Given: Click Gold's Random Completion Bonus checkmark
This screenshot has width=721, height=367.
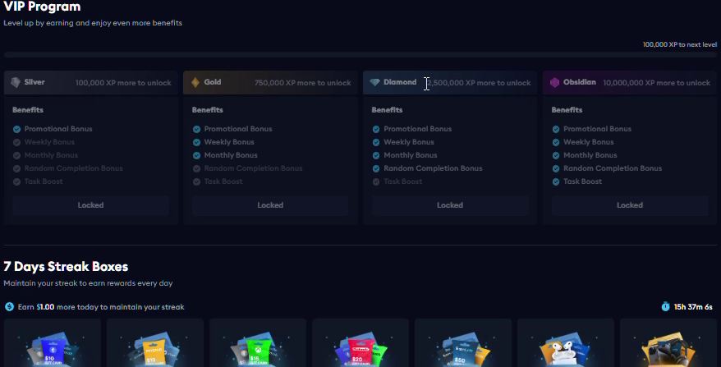Looking at the screenshot, I should (x=196, y=168).
